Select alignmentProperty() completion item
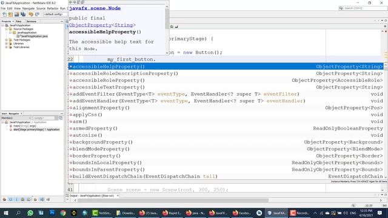388x218 pixels. click(226, 108)
